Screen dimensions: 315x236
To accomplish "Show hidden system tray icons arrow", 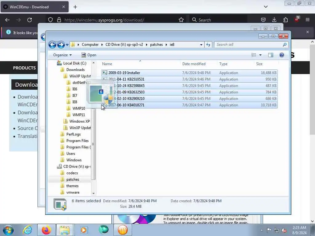I will [x=261, y=230].
